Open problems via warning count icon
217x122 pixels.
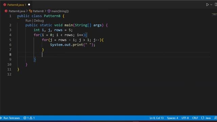(31, 118)
